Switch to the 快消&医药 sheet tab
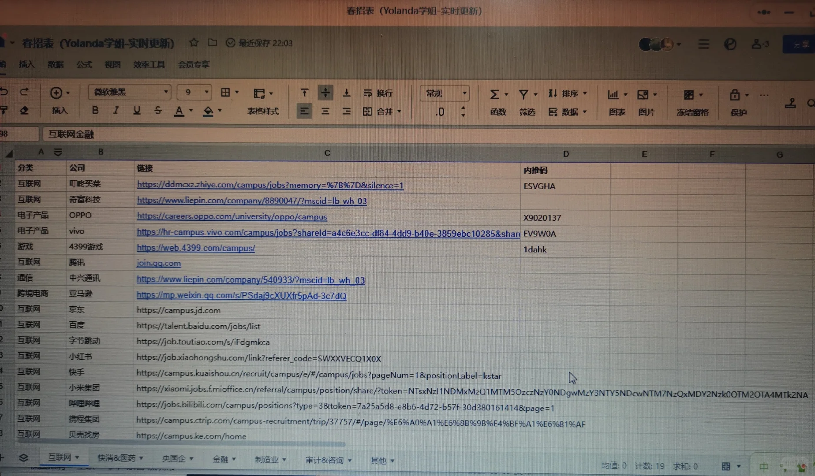Screen dimensions: 815x476 pyautogui.click(x=120, y=458)
